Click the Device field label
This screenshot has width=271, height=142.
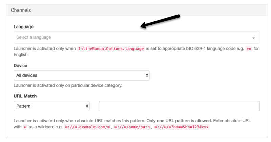tap(20, 66)
